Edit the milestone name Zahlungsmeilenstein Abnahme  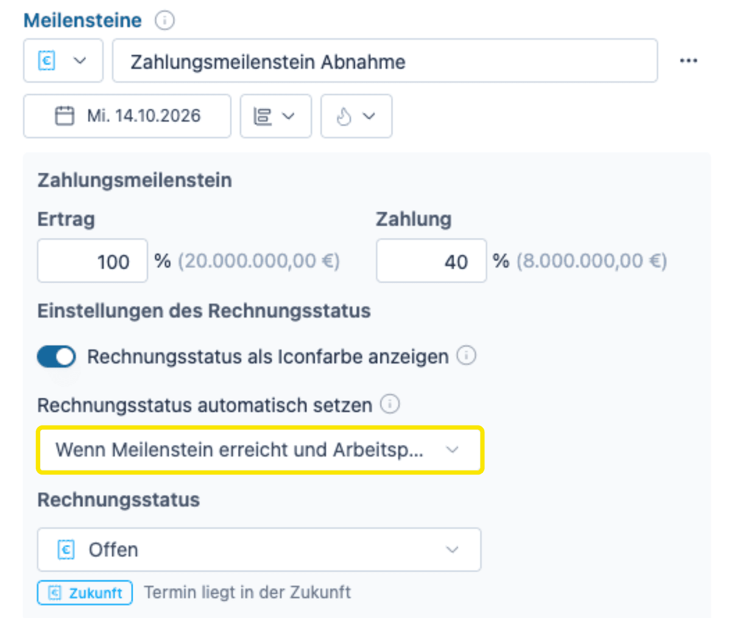click(385, 61)
